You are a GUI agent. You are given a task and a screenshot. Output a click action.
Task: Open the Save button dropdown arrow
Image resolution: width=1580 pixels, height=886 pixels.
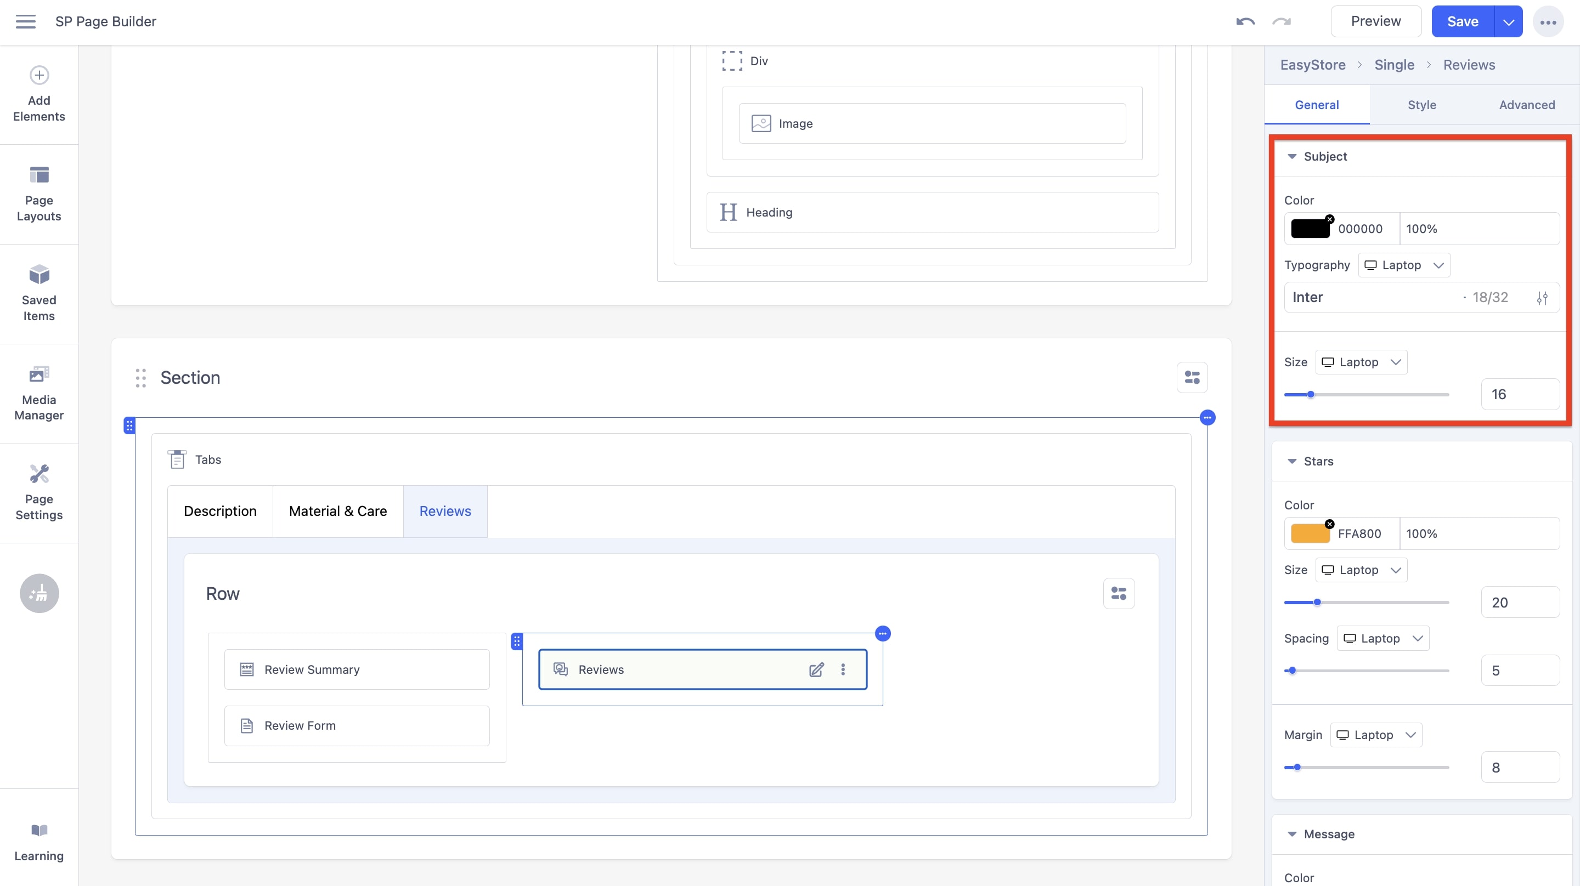point(1508,21)
